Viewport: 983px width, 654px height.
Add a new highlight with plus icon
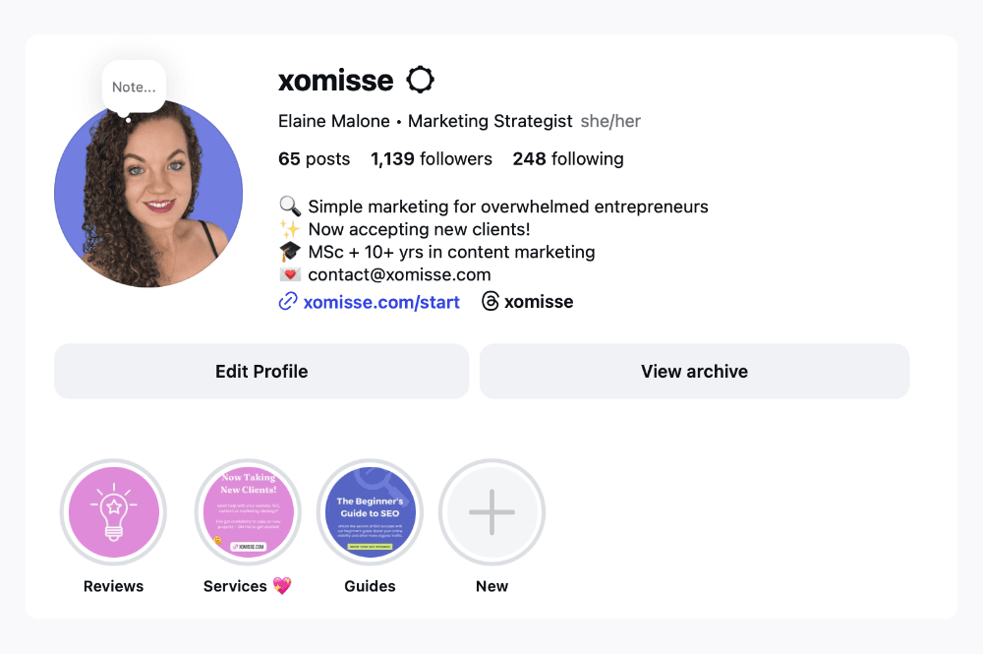[491, 512]
